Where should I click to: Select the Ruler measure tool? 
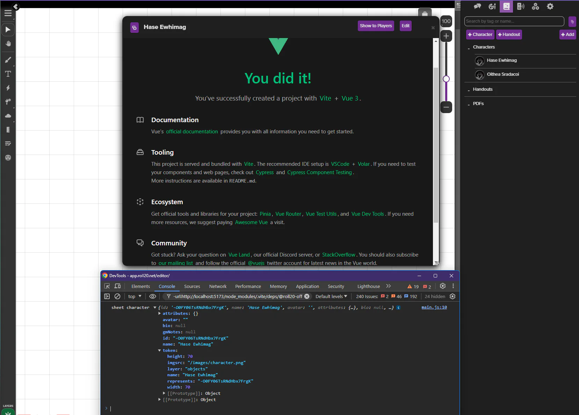[8, 130]
